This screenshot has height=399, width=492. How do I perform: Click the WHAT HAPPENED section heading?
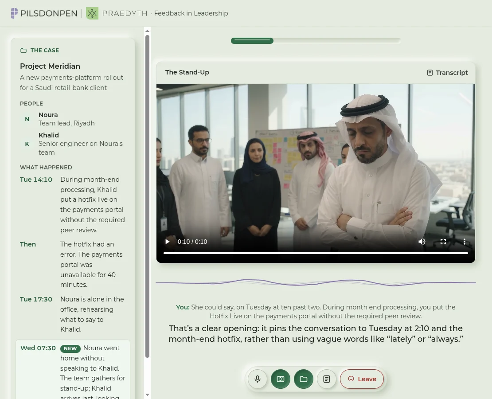tap(46, 168)
